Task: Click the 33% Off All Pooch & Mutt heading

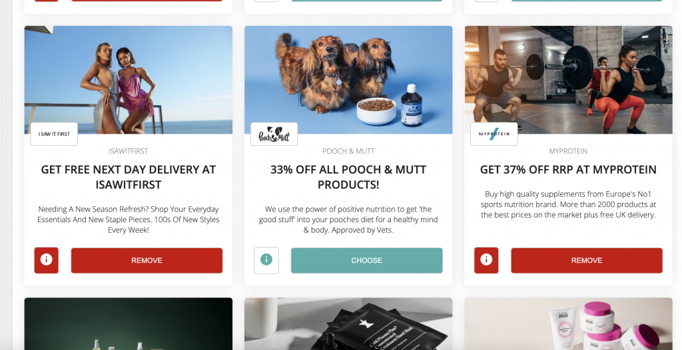Action: point(348,177)
